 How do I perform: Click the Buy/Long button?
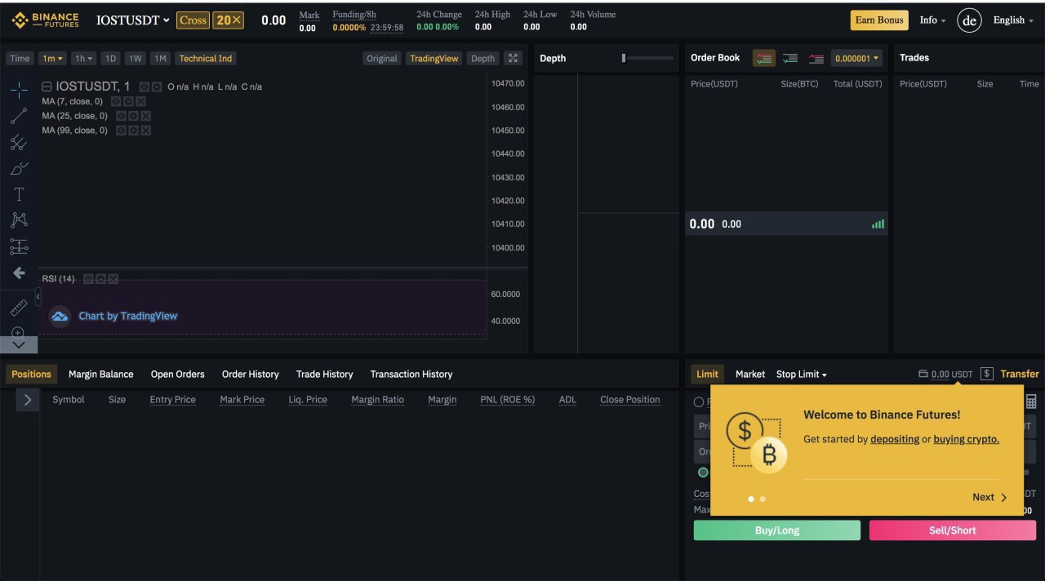click(x=777, y=530)
